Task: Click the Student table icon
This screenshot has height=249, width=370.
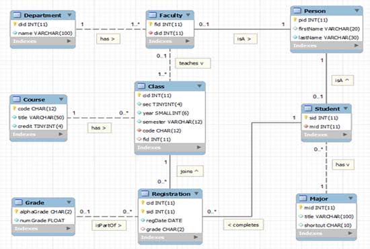Action: point(308,108)
